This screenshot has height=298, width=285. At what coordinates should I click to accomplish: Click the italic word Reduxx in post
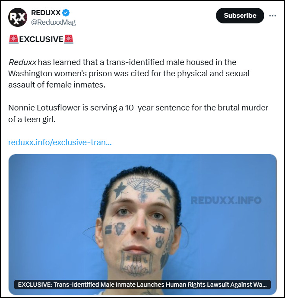pyautogui.click(x=22, y=62)
